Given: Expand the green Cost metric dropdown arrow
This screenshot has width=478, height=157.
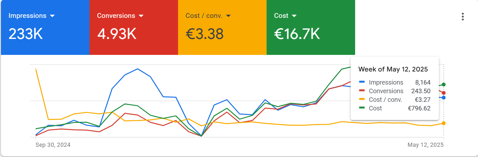Looking at the screenshot, I should click(x=294, y=16).
